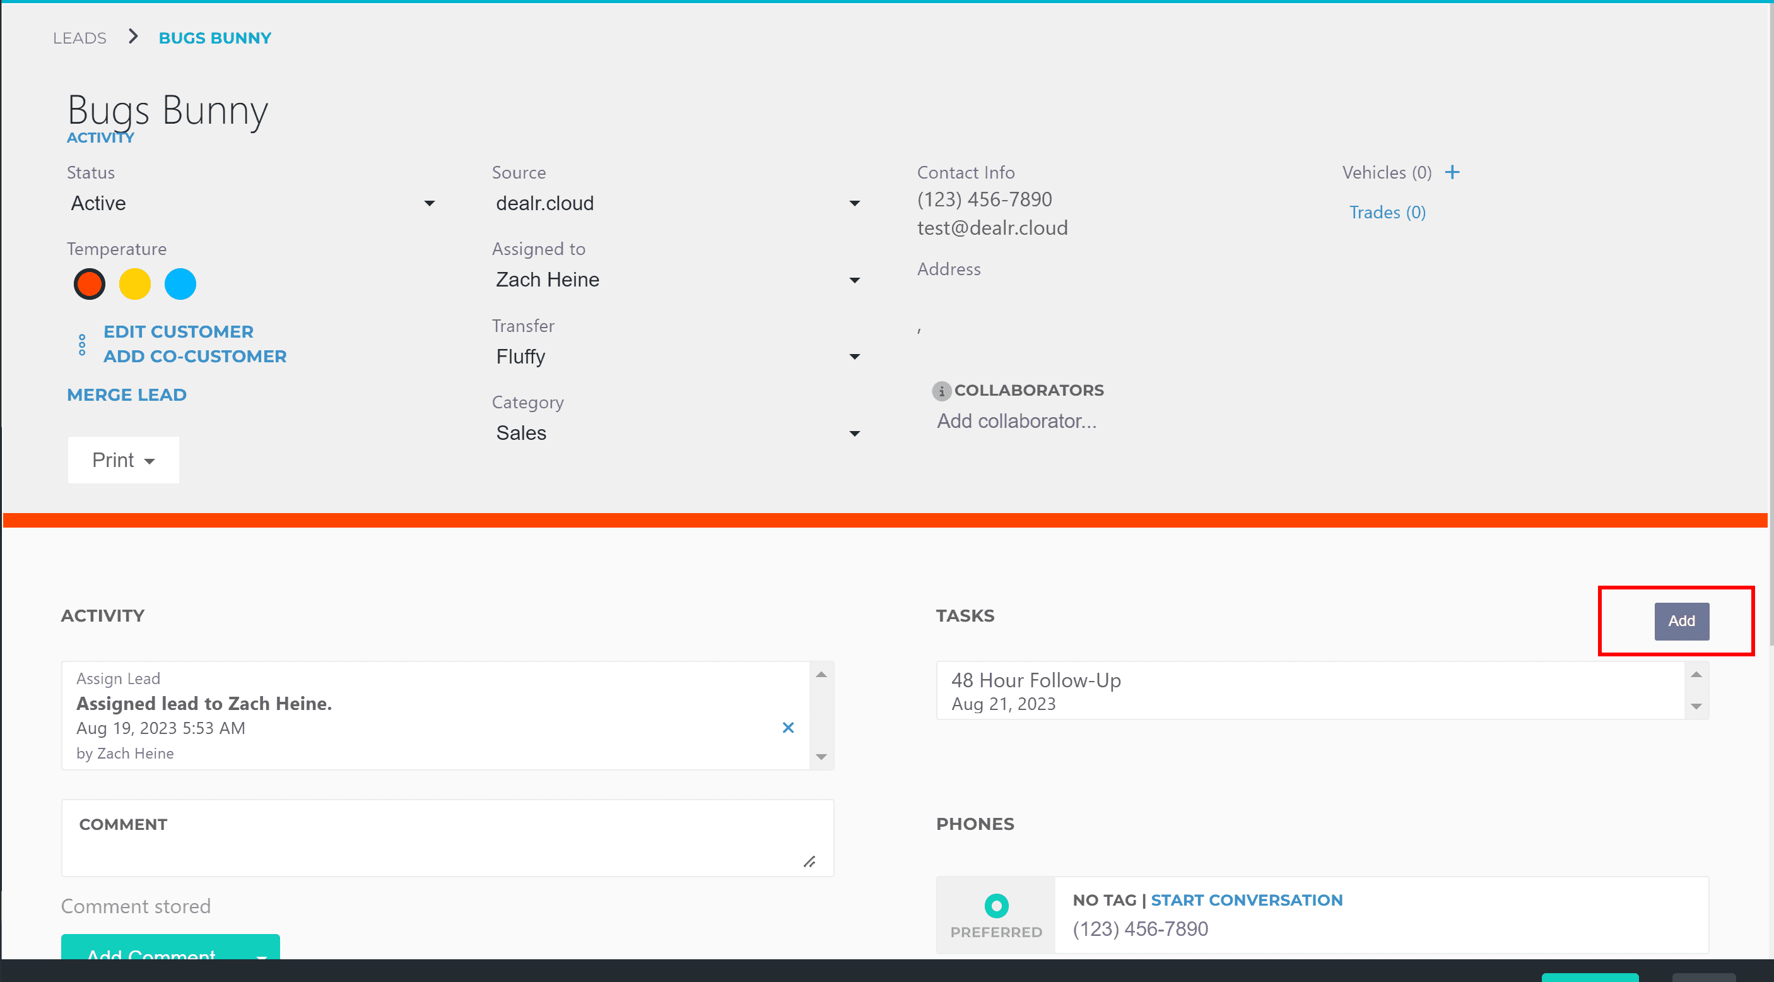
Task: Go to the Leads breadcrumb
Action: [x=79, y=38]
